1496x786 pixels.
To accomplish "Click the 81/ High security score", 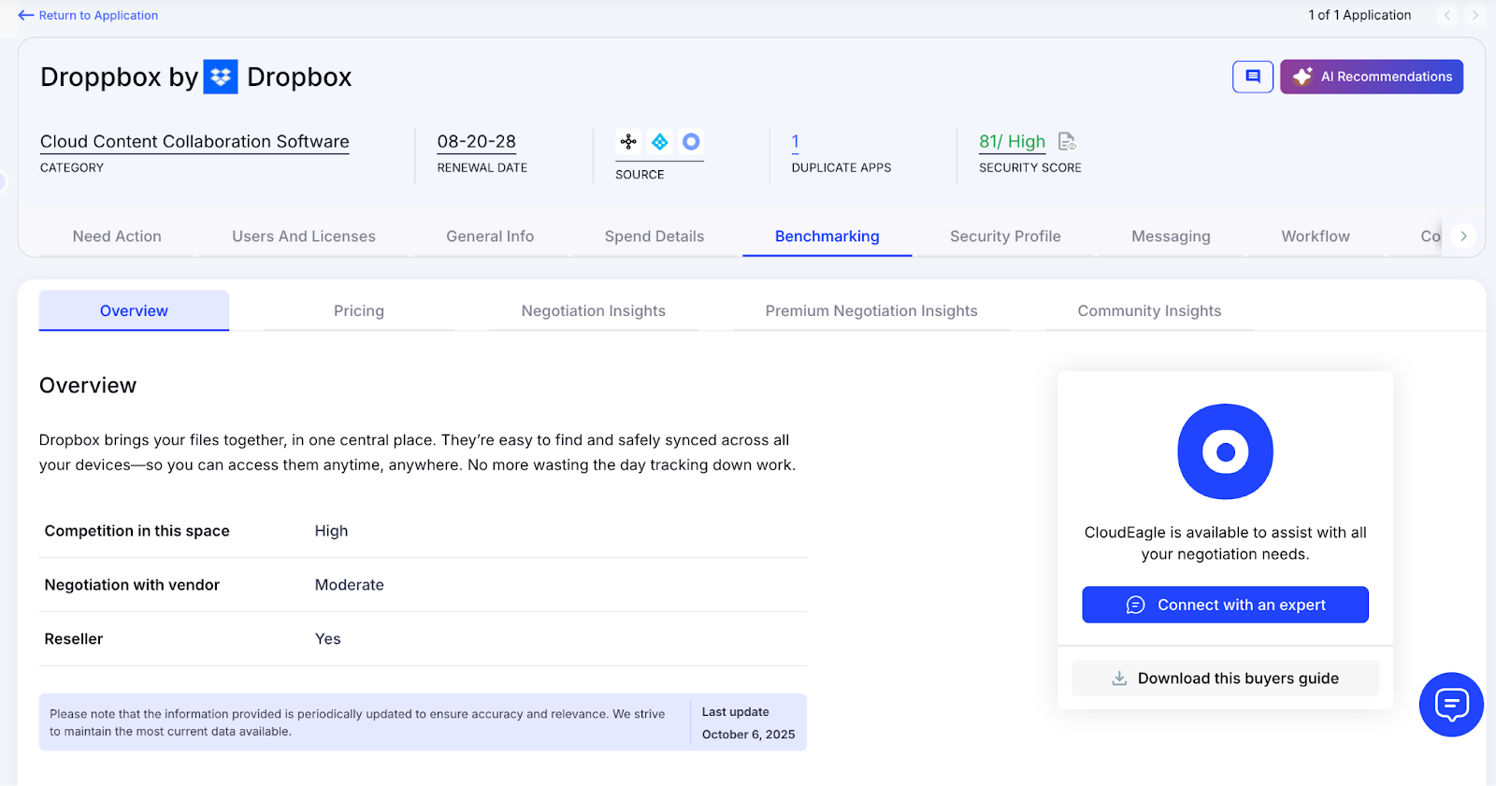I will [x=1013, y=142].
